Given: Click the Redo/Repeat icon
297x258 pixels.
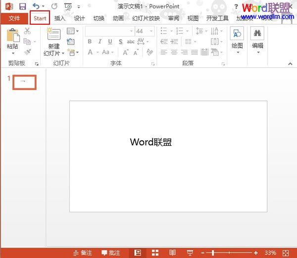Looking at the screenshot, I should [54, 6].
